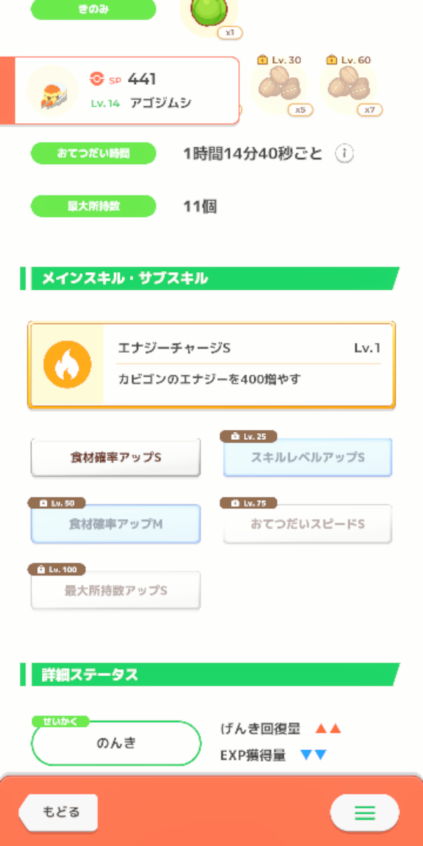
Task: Tap the orange flame main skill icon
Action: 67,365
